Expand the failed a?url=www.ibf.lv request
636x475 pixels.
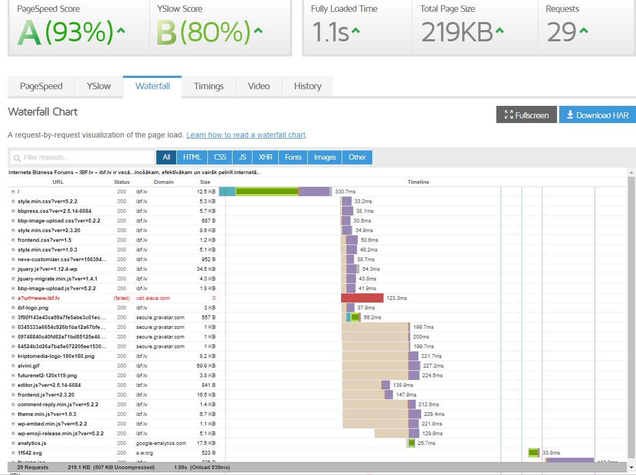(13, 298)
